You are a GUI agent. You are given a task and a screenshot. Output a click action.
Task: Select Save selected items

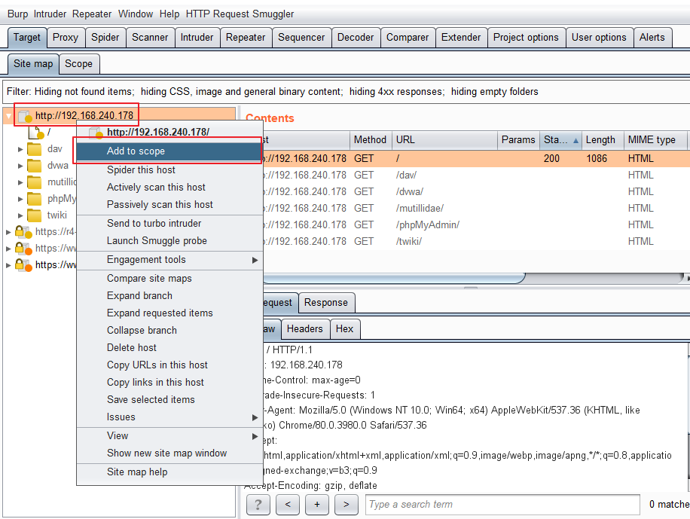(x=169, y=400)
